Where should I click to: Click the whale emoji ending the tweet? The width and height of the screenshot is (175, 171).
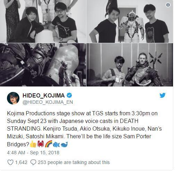(x=64, y=145)
